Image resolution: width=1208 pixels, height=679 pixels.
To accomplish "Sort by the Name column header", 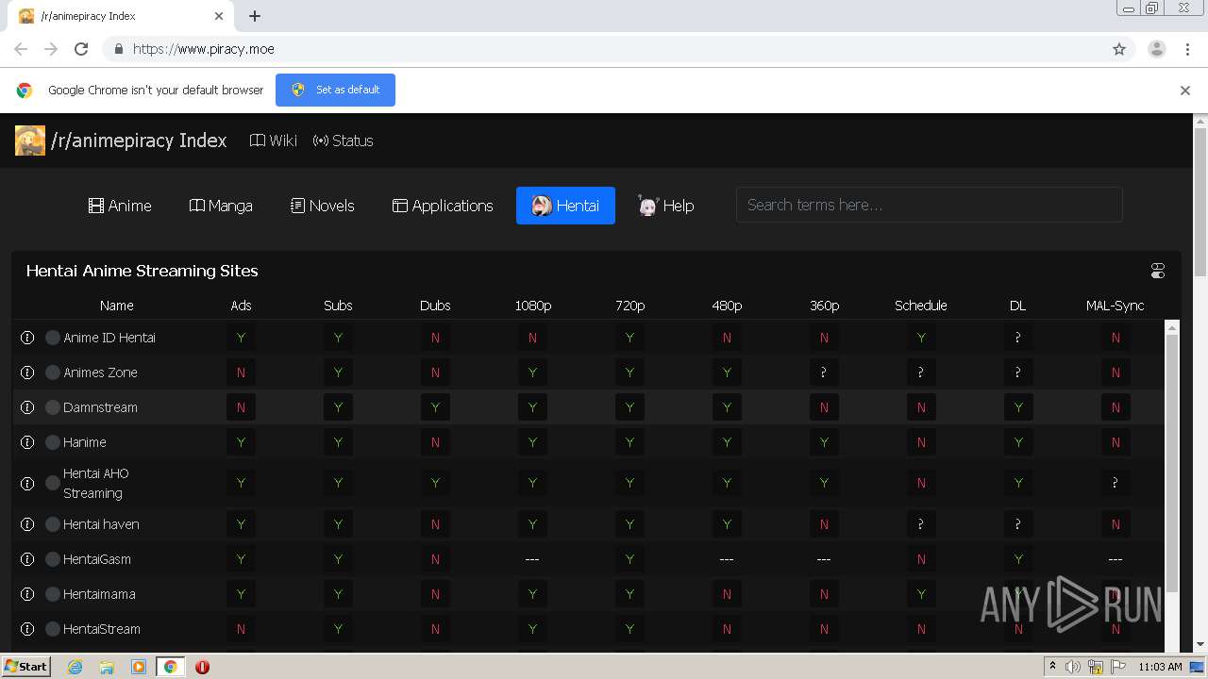I will 117,306.
